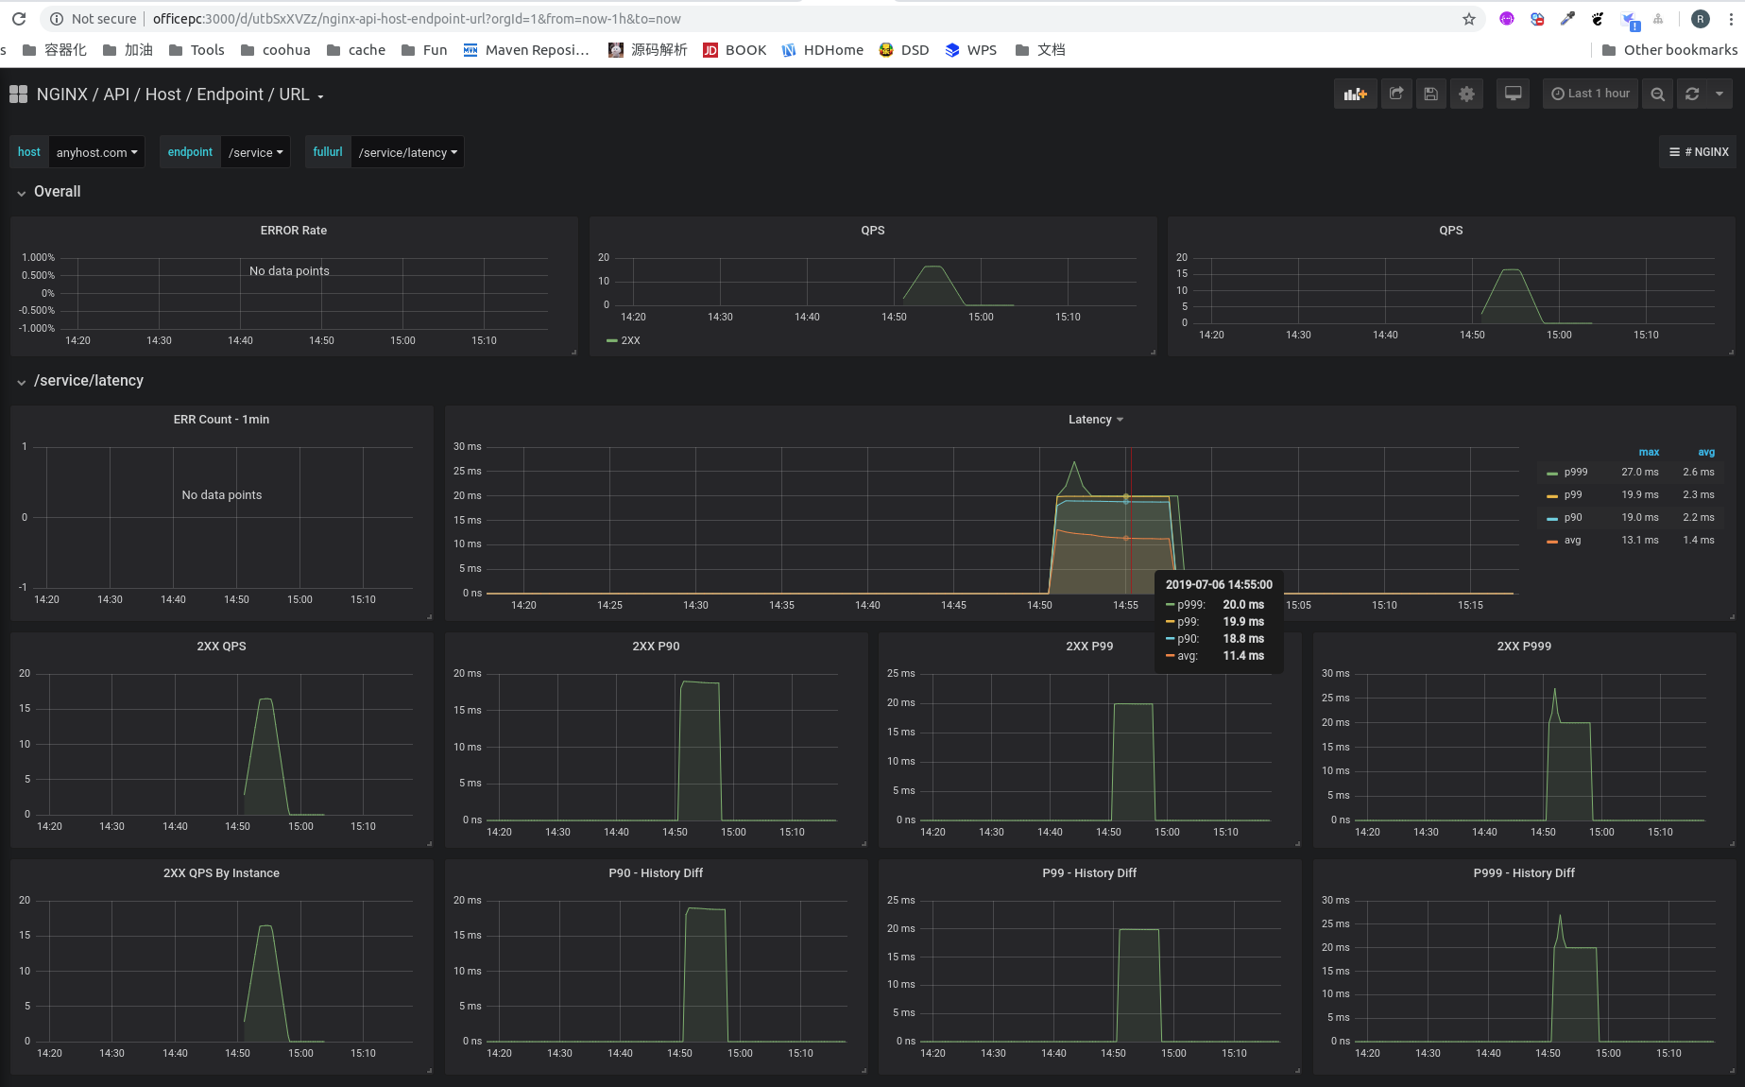Activate the cycle view mode monitor icon
The height and width of the screenshot is (1087, 1745).
click(1513, 94)
